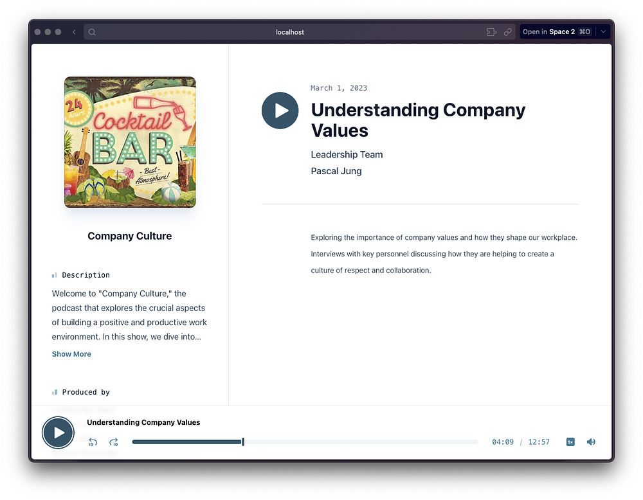Click the Description section heading
This screenshot has width=643, height=500.
(x=86, y=275)
